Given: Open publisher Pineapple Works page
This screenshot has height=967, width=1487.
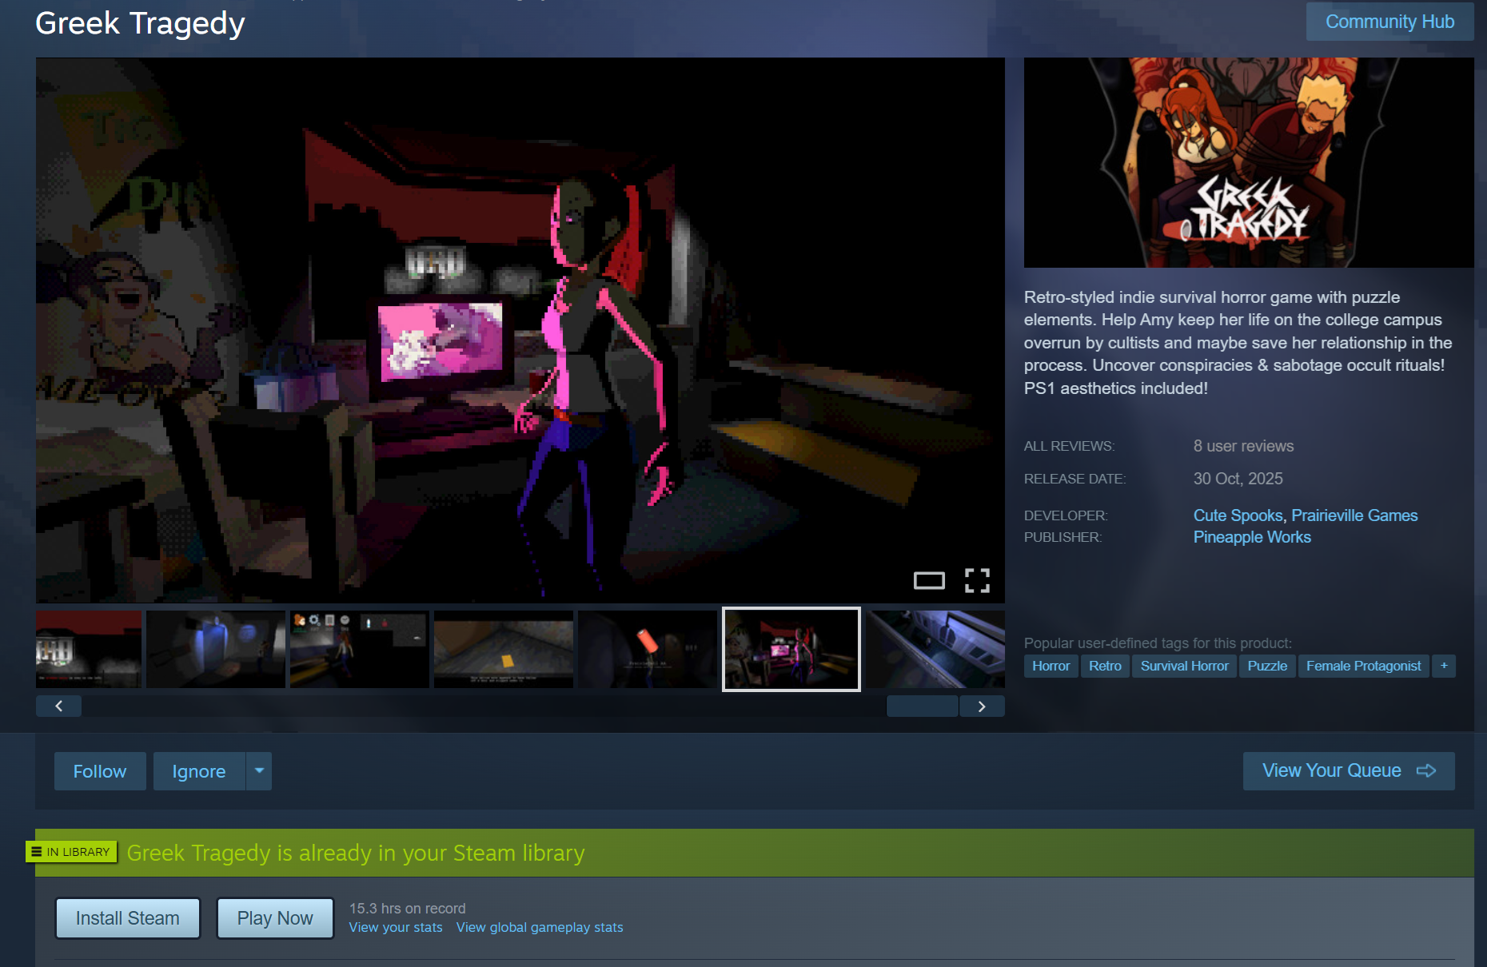Looking at the screenshot, I should coord(1252,537).
